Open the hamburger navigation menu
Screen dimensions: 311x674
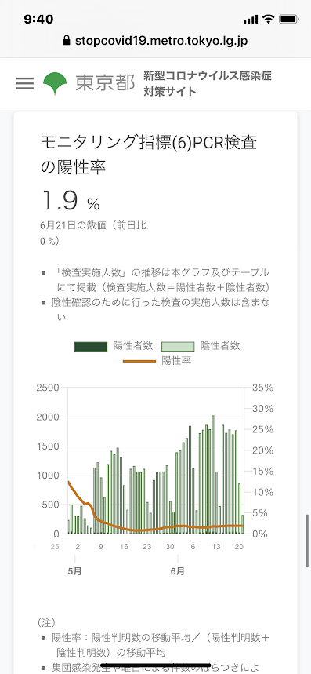[25, 83]
